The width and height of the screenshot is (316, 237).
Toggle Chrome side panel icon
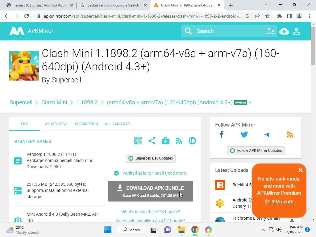point(289,16)
